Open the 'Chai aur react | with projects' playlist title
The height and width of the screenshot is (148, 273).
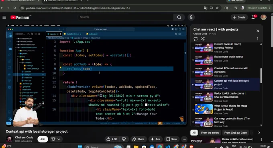click(x=216, y=29)
